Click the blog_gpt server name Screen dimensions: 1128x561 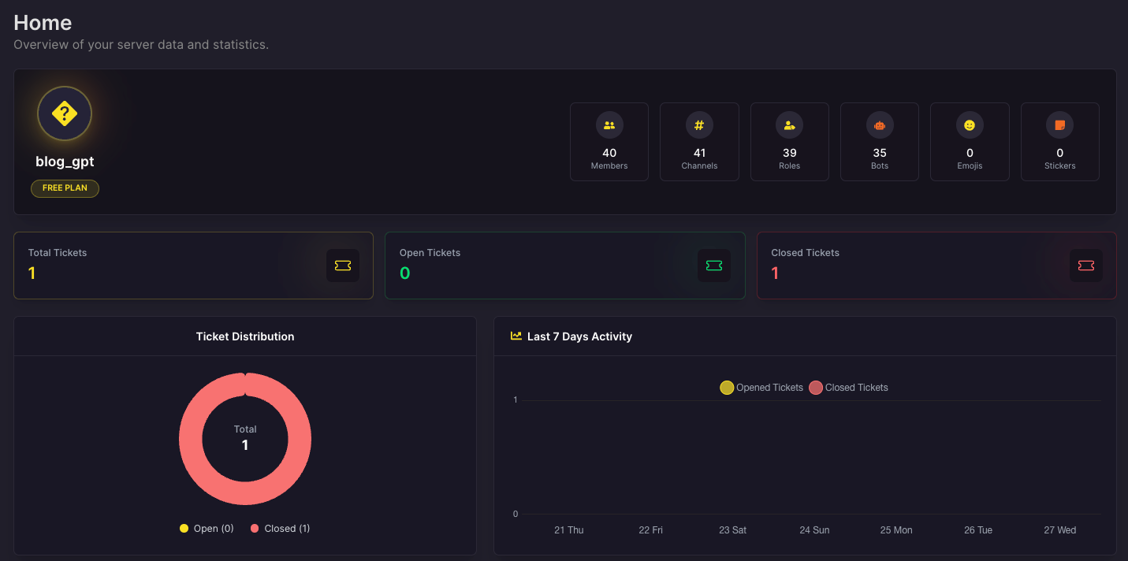tap(65, 162)
